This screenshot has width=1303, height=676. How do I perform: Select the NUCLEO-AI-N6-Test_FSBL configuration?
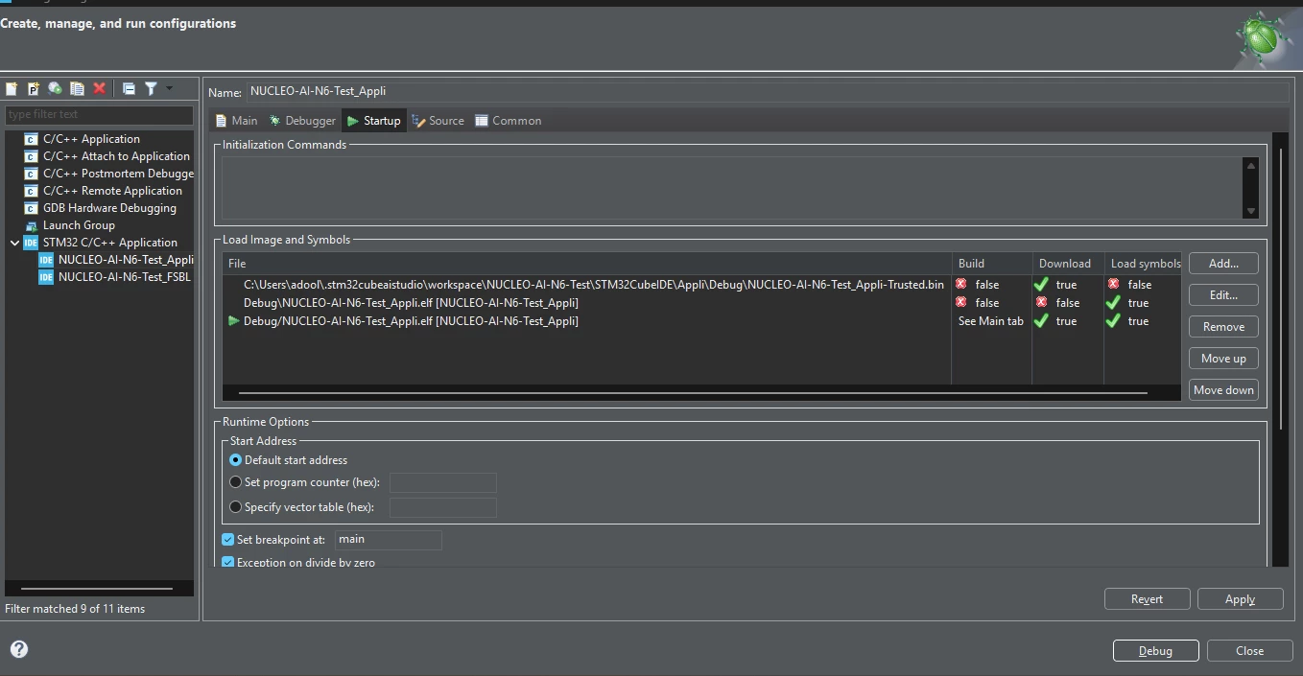tap(114, 277)
